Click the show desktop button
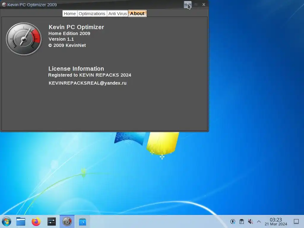304x228 pixels. click(296, 221)
